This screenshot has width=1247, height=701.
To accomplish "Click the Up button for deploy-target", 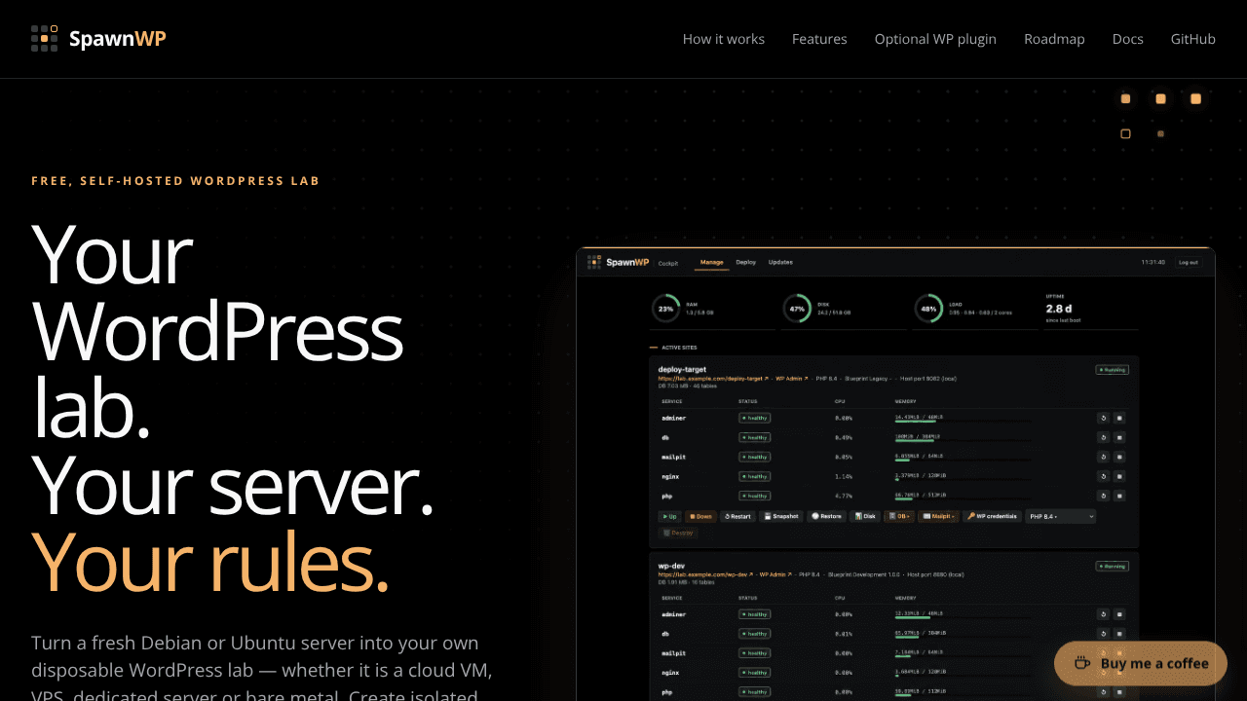I will click(x=669, y=516).
